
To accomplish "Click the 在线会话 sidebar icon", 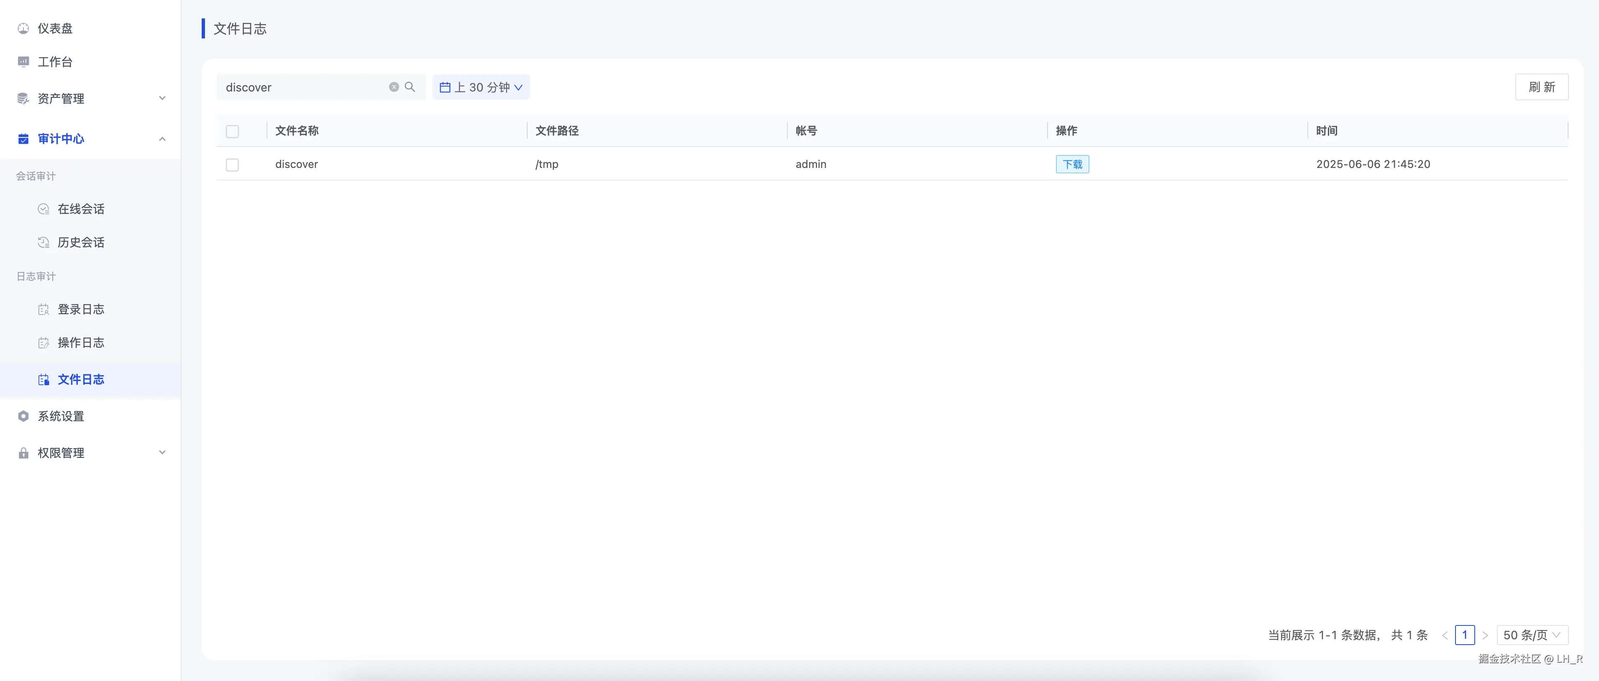I will (44, 209).
